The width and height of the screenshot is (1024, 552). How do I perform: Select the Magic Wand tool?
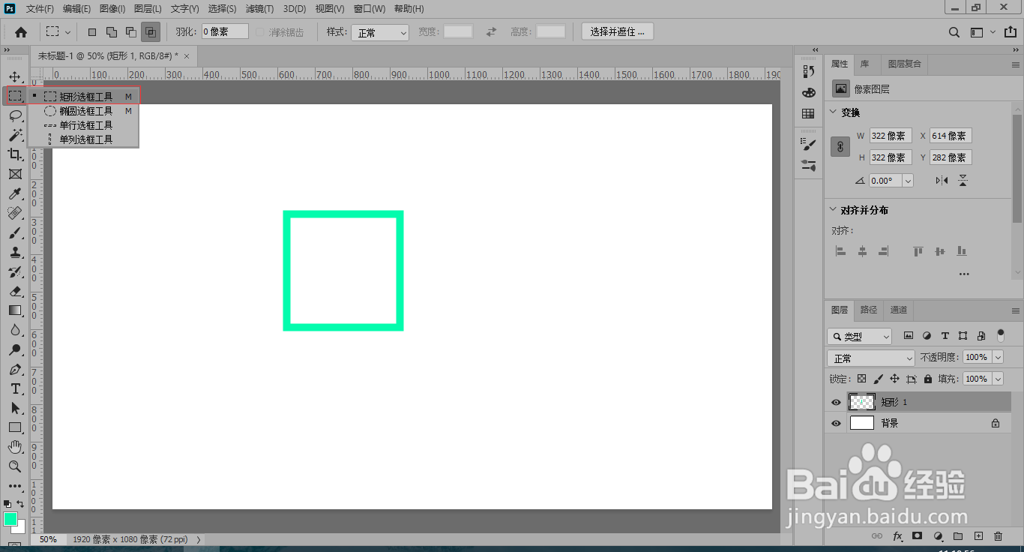[x=15, y=135]
